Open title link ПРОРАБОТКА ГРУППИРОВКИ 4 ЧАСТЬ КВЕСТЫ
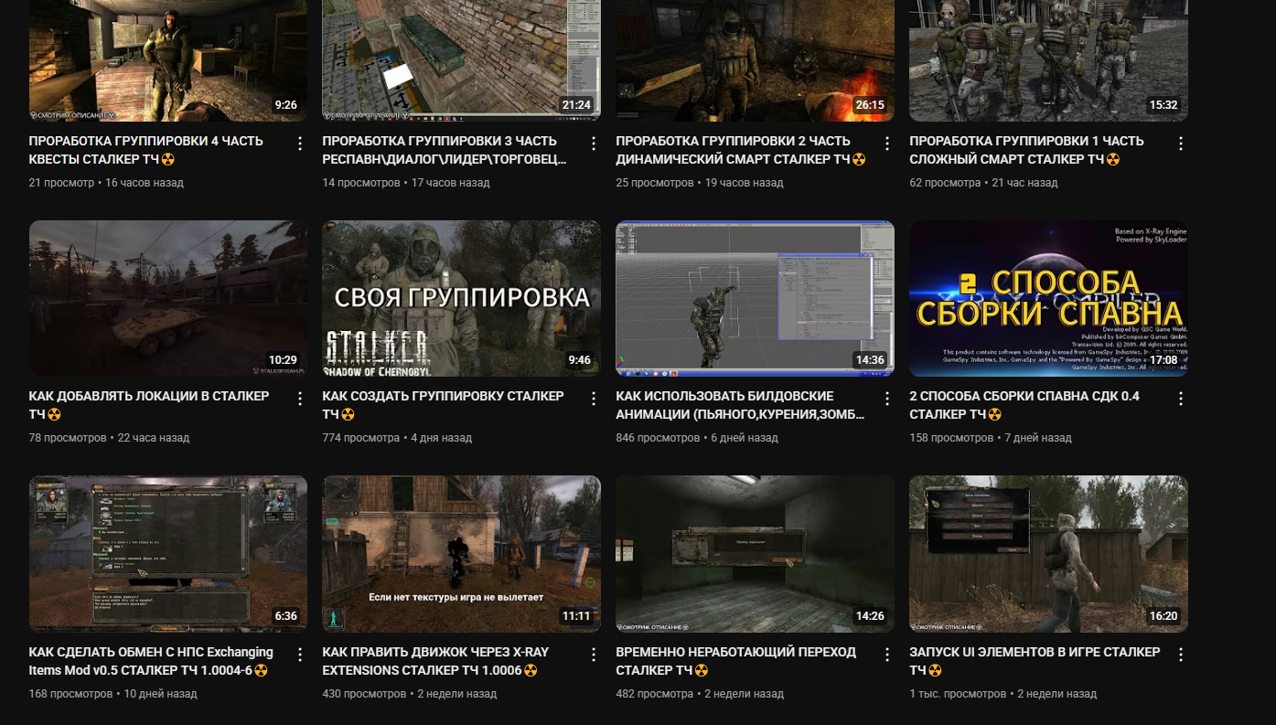The height and width of the screenshot is (725, 1276). (146, 150)
